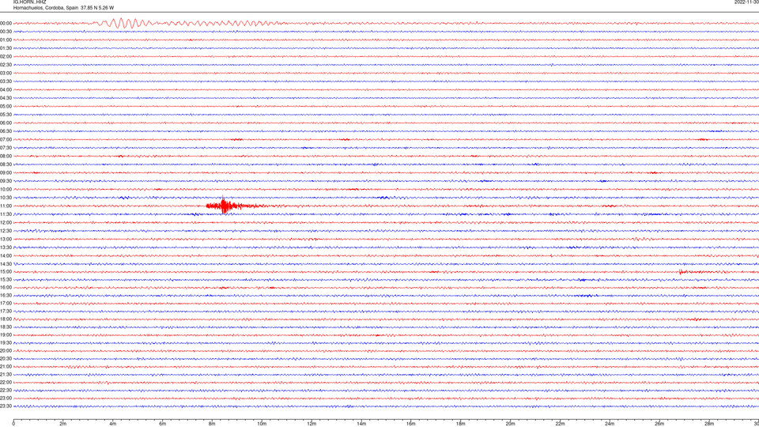759x427 pixels.
Task: Click the "20m" tick label on time axis
Action: [x=510, y=424]
